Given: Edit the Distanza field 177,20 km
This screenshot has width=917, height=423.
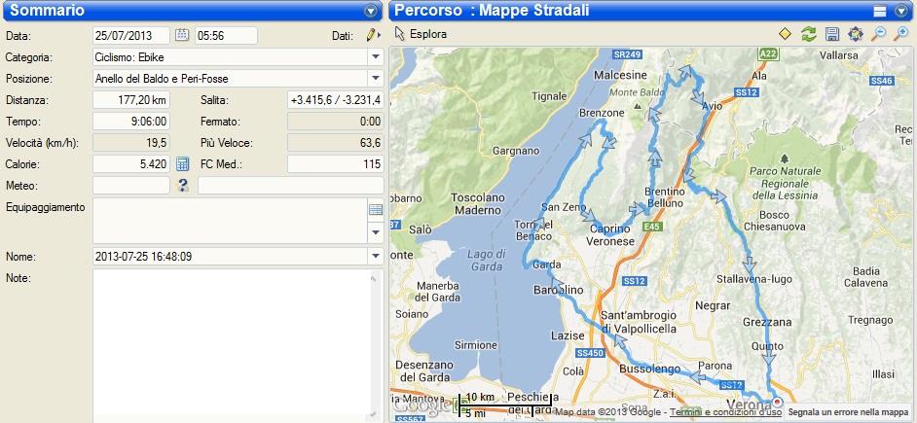Looking at the screenshot, I should [x=131, y=100].
